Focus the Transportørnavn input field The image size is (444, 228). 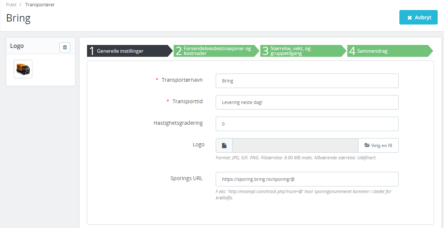click(x=307, y=81)
